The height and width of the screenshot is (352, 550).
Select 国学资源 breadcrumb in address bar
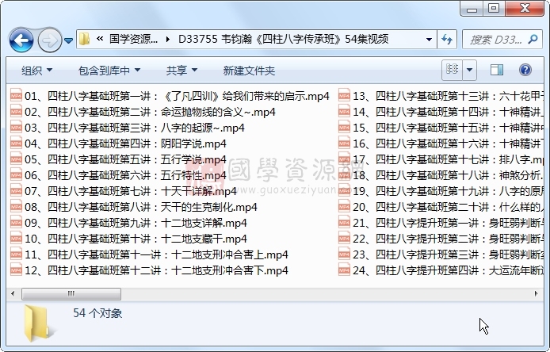coord(133,39)
